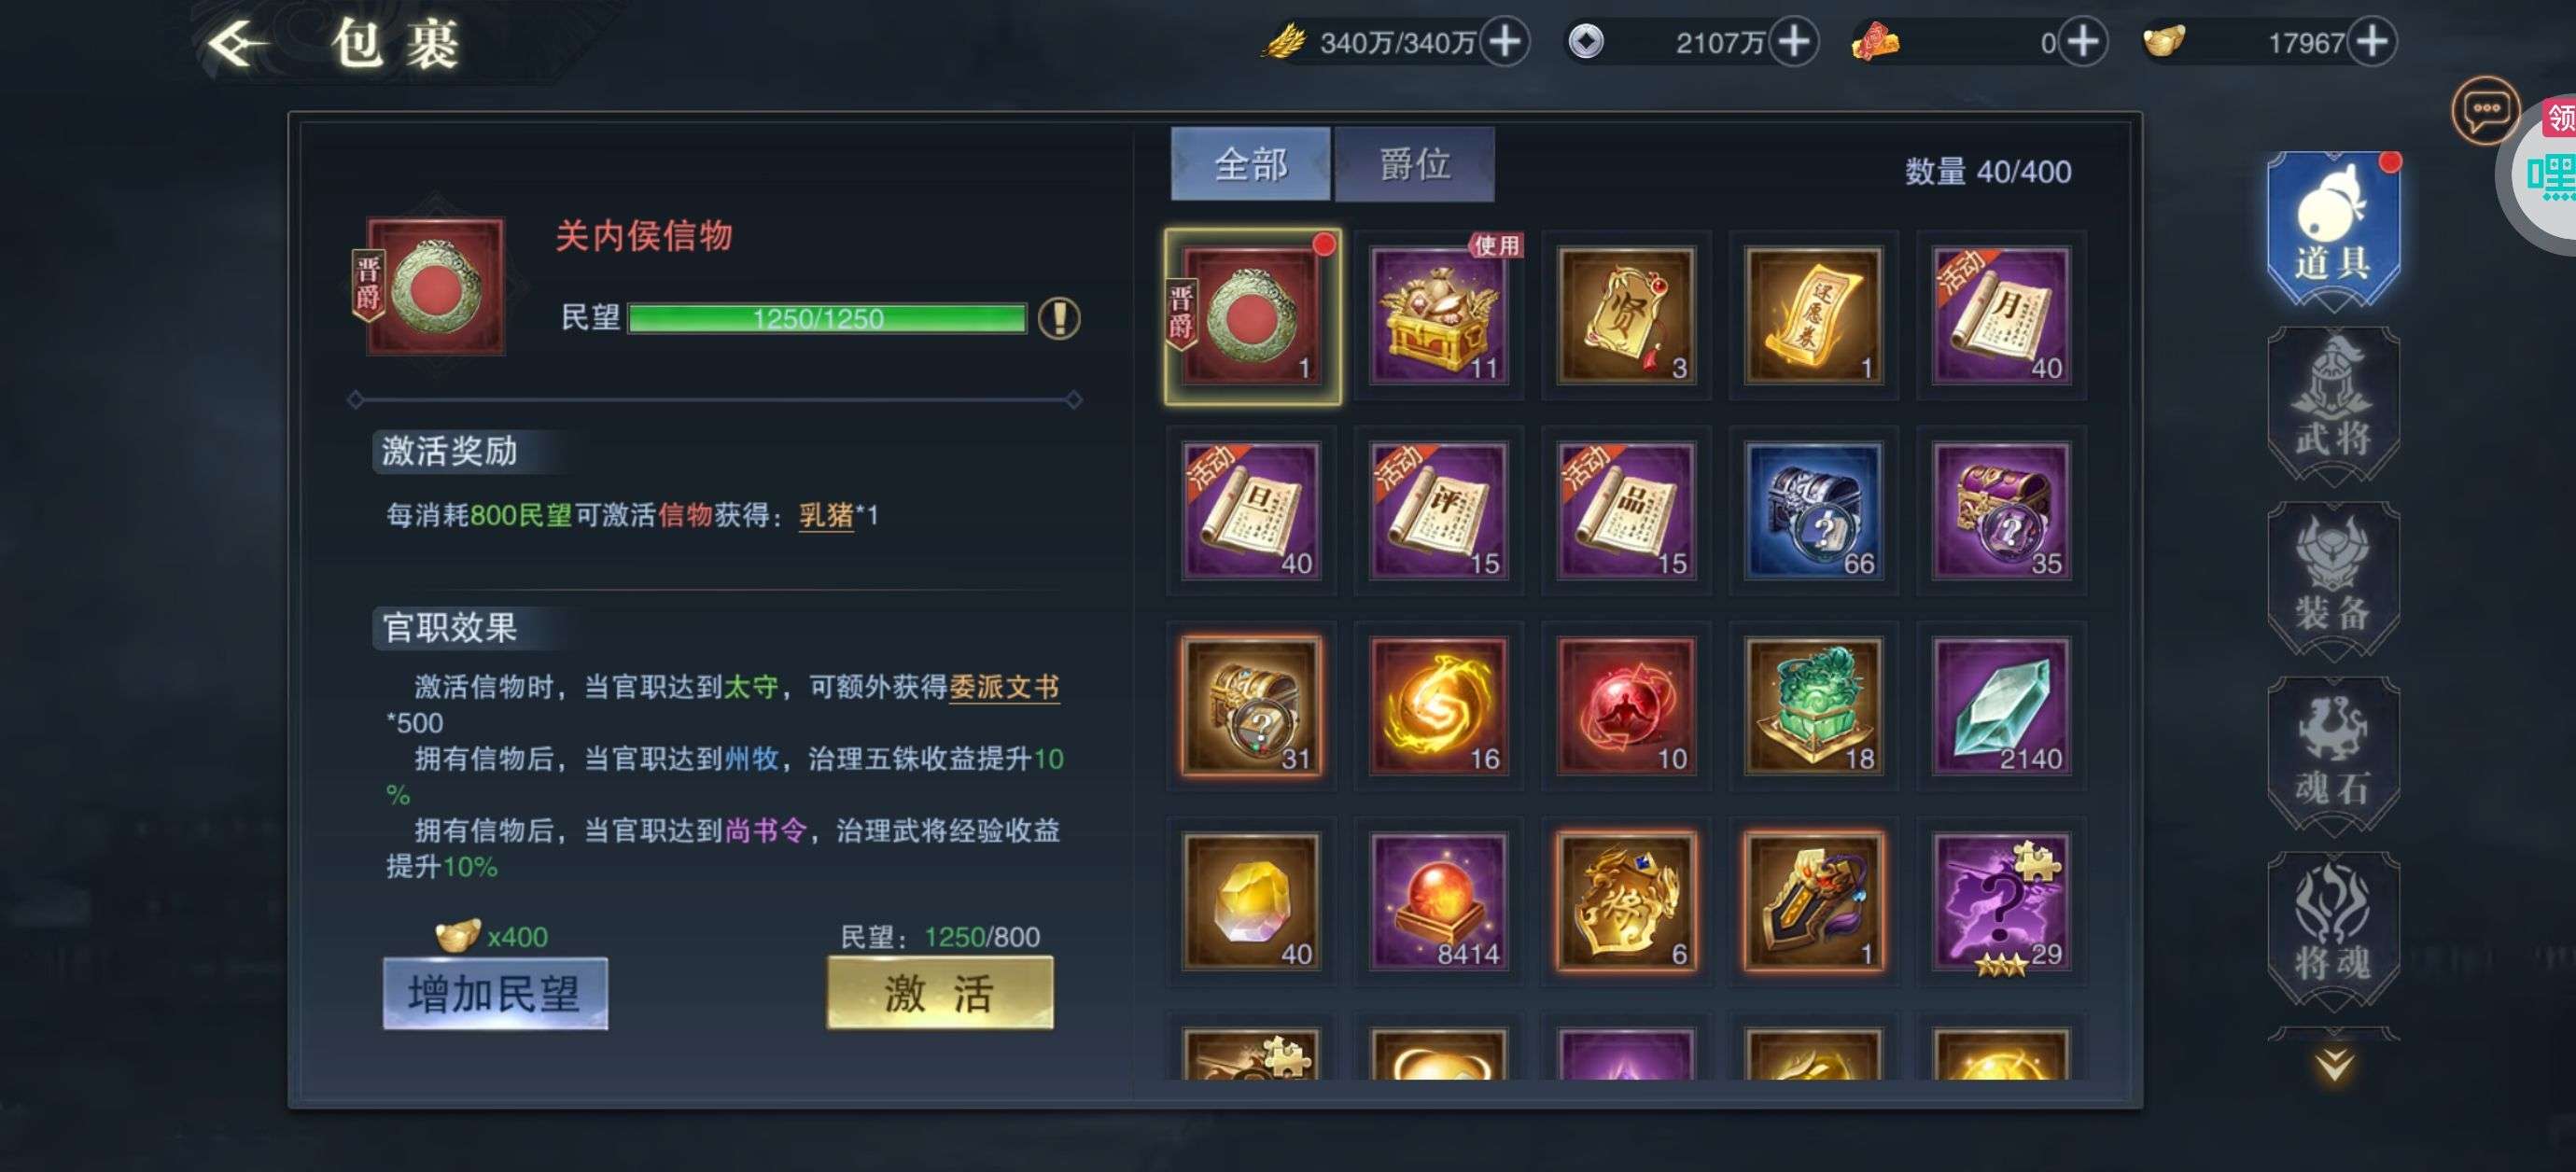Open the 魂石 soul stone category
Screen dimensions: 2576x1172
(2333, 754)
